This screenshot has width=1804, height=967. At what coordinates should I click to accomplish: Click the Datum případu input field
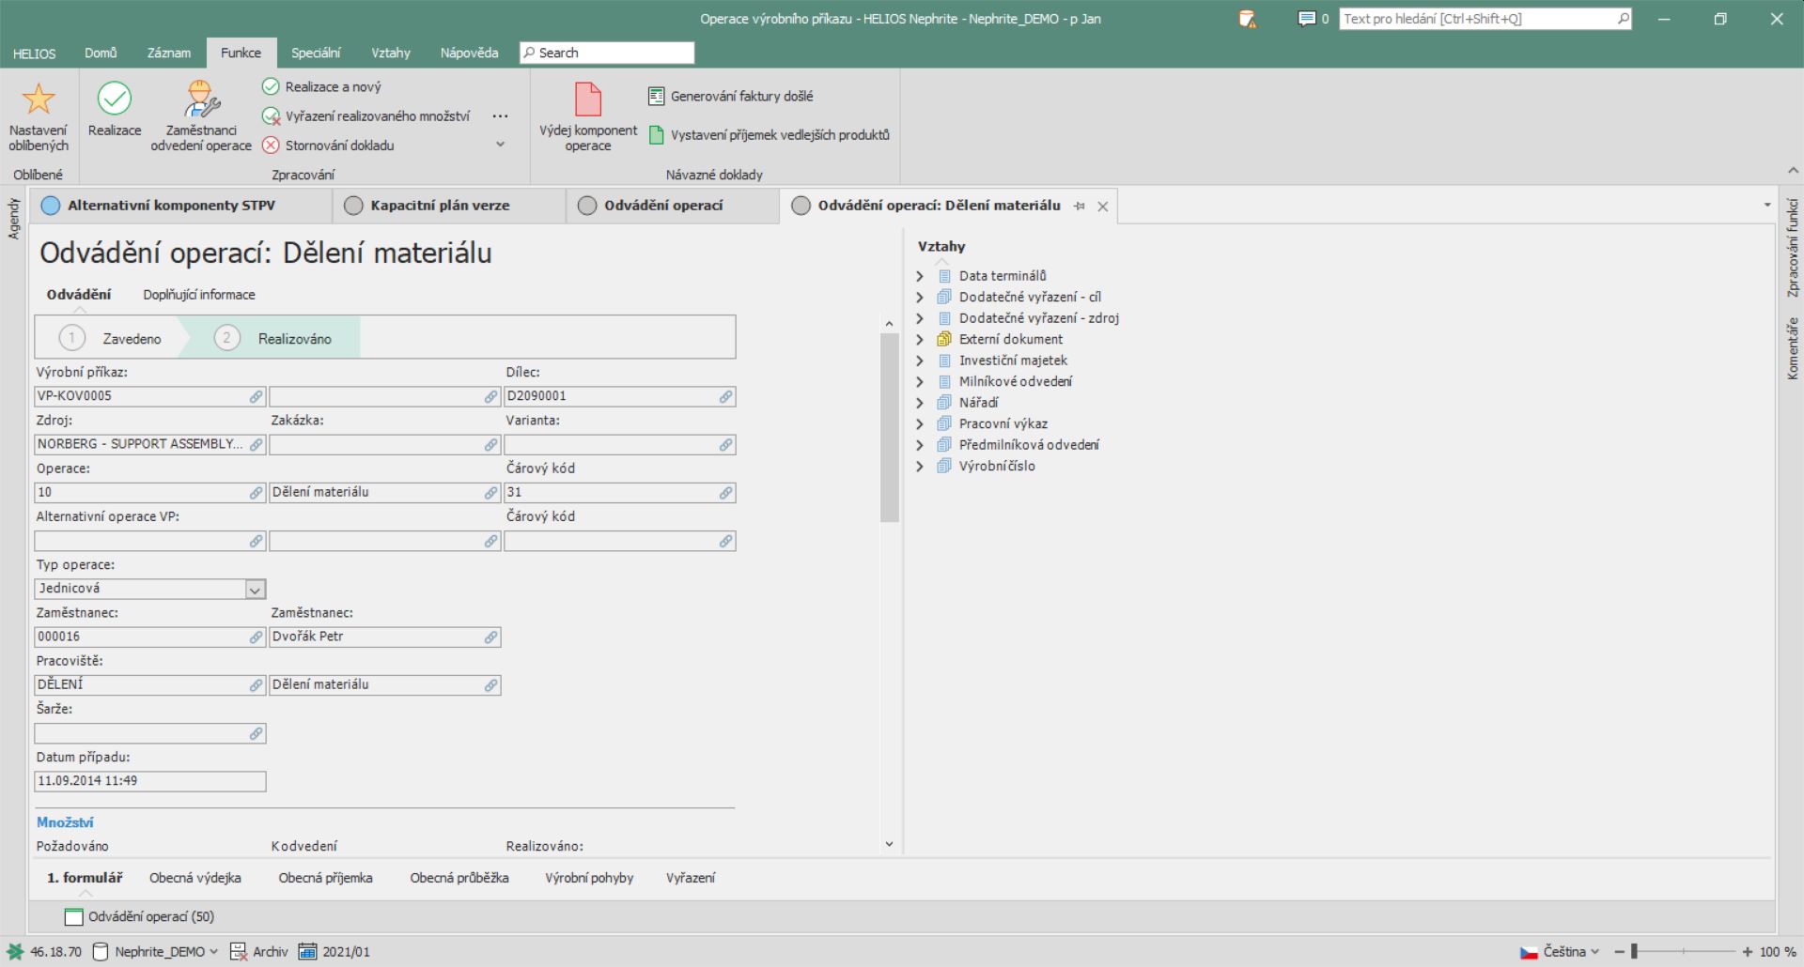[x=150, y=781]
